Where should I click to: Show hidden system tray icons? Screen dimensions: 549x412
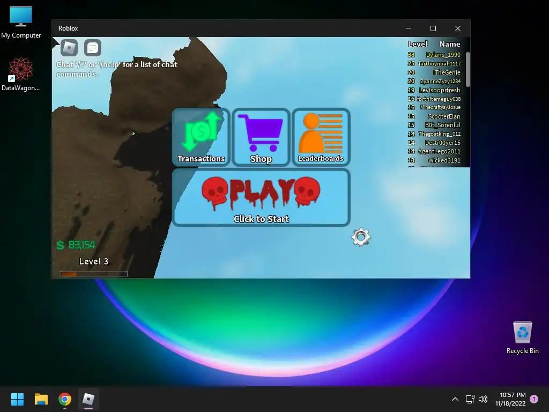(x=455, y=399)
